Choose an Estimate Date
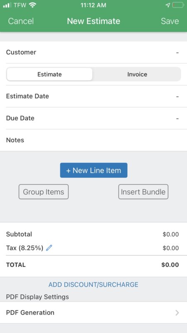This screenshot has width=187, height=333. (93, 96)
